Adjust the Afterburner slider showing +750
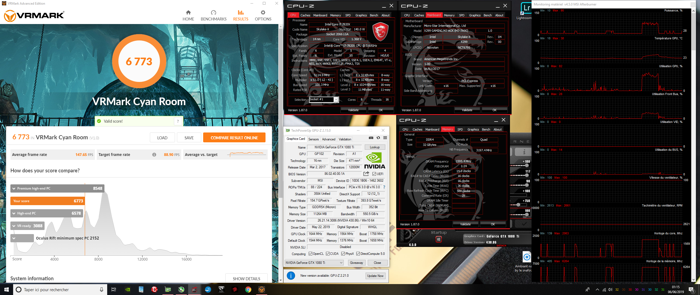 point(518,205)
